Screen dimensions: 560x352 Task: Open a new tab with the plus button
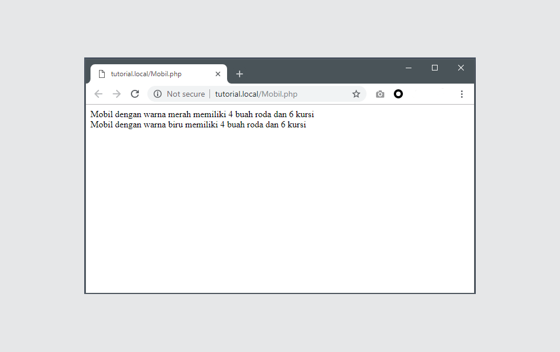(240, 74)
